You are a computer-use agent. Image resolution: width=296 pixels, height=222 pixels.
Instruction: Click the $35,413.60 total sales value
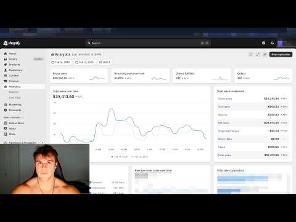click(x=64, y=97)
